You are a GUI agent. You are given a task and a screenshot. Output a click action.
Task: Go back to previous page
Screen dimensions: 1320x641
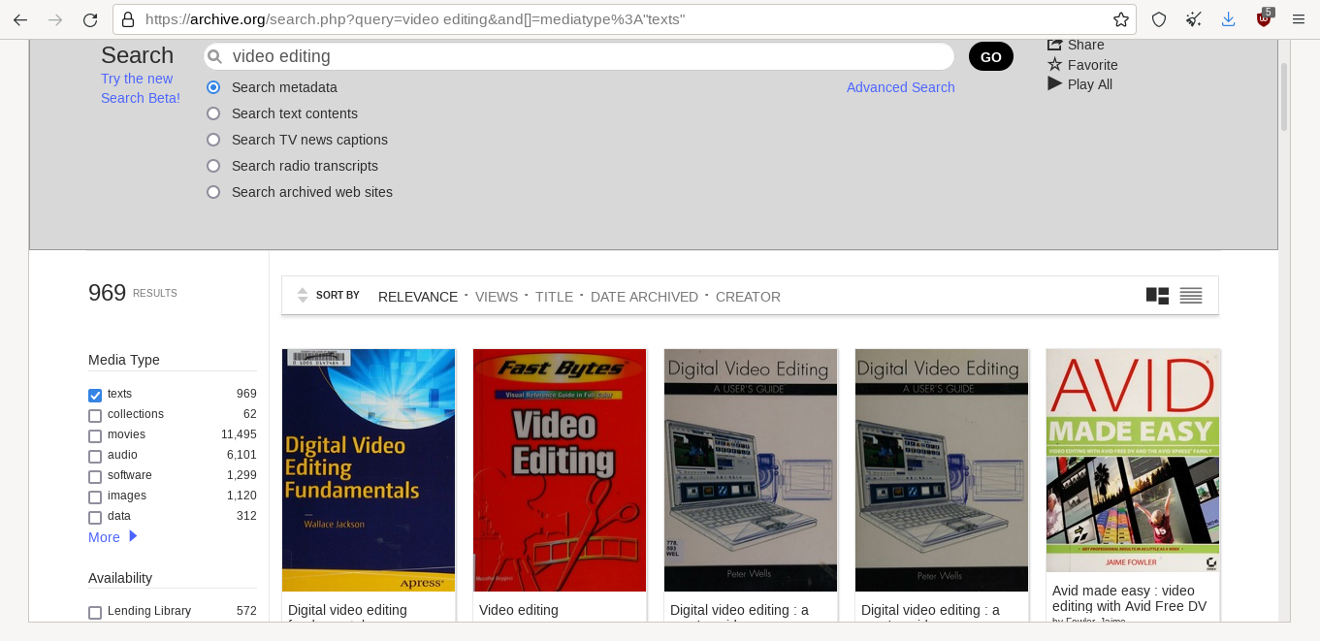coord(20,19)
